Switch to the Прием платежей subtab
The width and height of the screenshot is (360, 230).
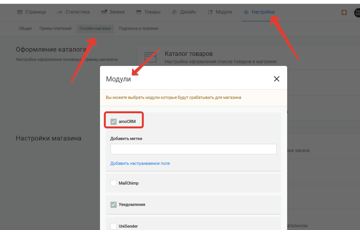(55, 28)
